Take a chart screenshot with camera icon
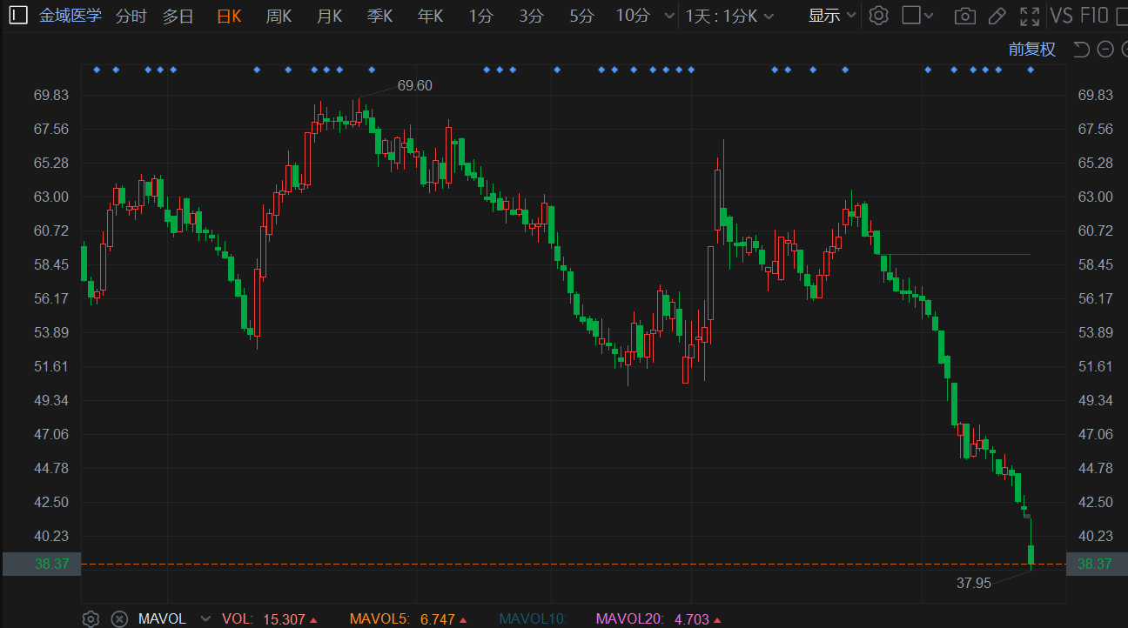 coord(964,16)
